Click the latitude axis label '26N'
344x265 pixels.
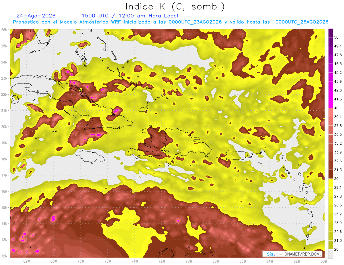(x=4, y=30)
